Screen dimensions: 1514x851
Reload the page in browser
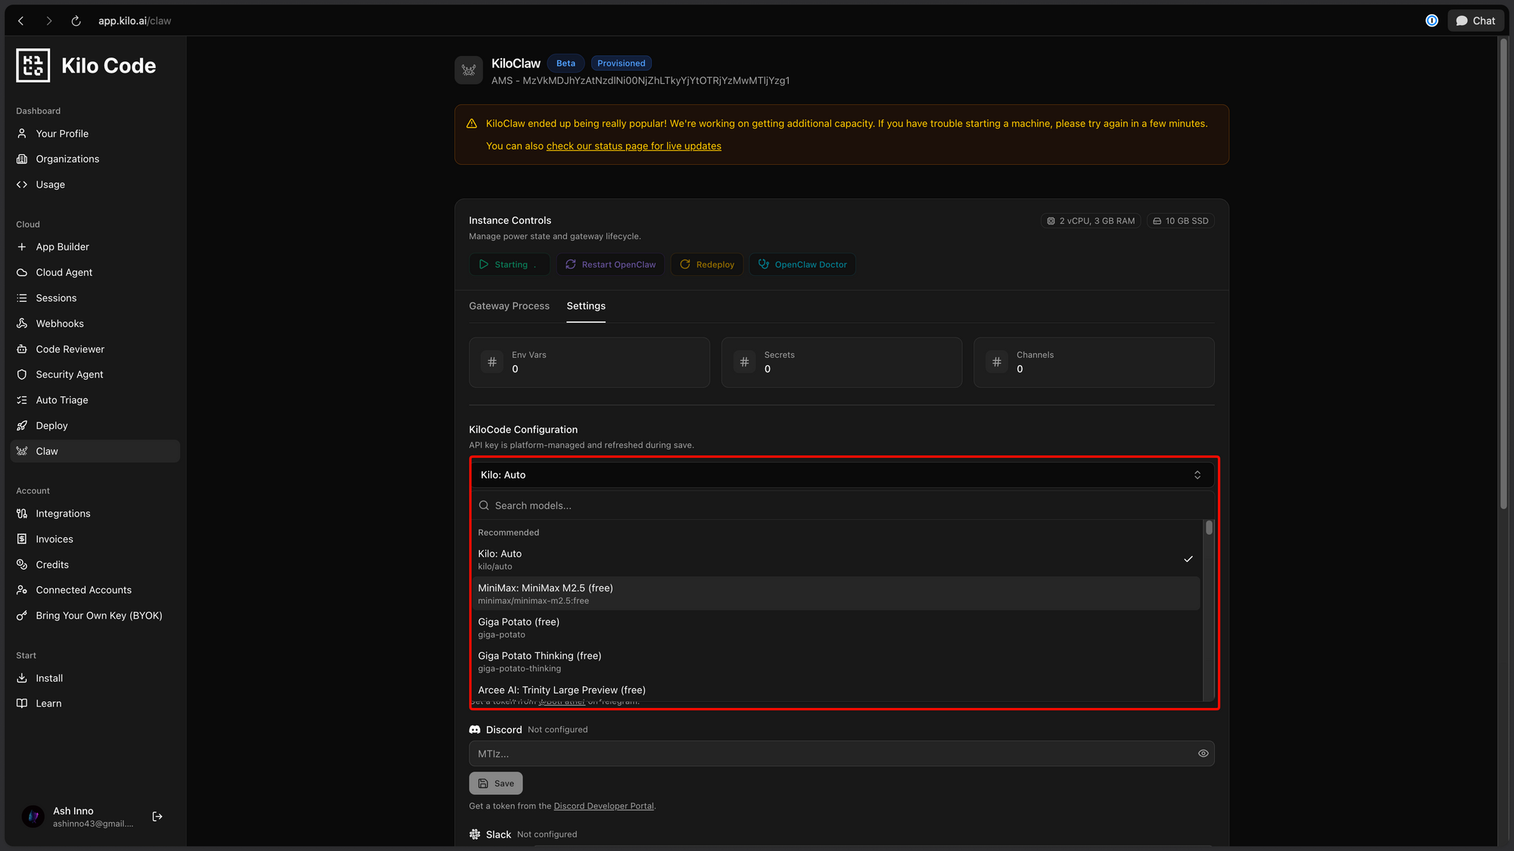76,20
